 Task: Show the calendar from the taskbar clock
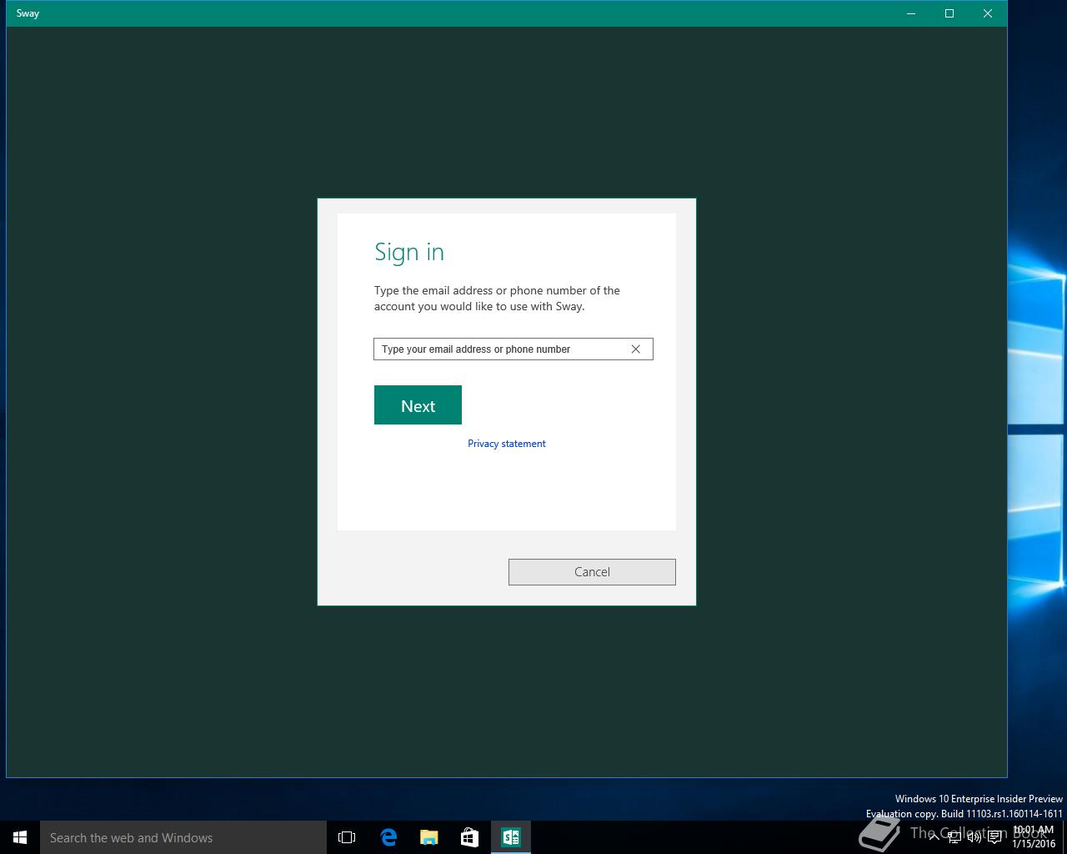point(1034,837)
